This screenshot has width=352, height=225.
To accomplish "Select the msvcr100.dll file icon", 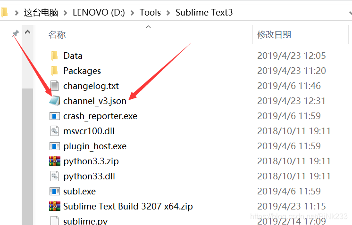I will 55,131.
